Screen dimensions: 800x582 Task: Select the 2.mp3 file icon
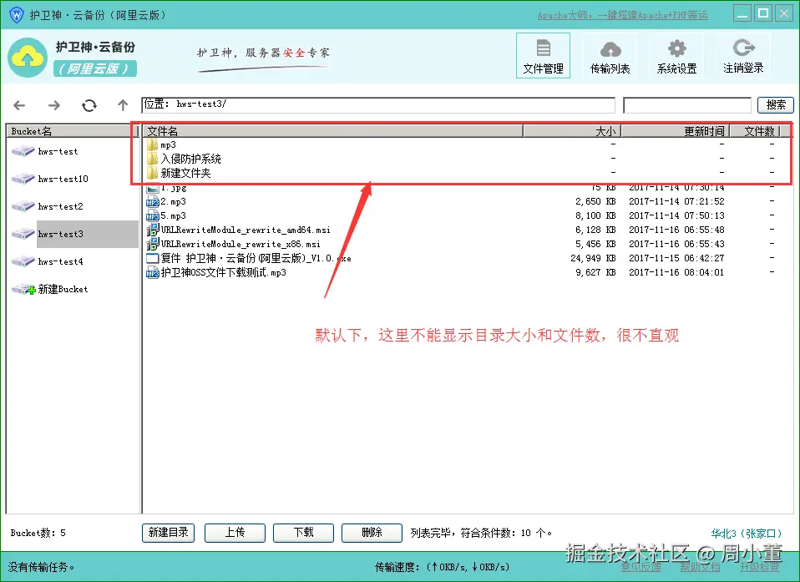tap(153, 202)
